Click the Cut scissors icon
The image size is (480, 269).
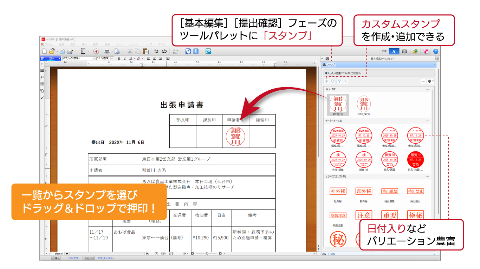pos(130,51)
